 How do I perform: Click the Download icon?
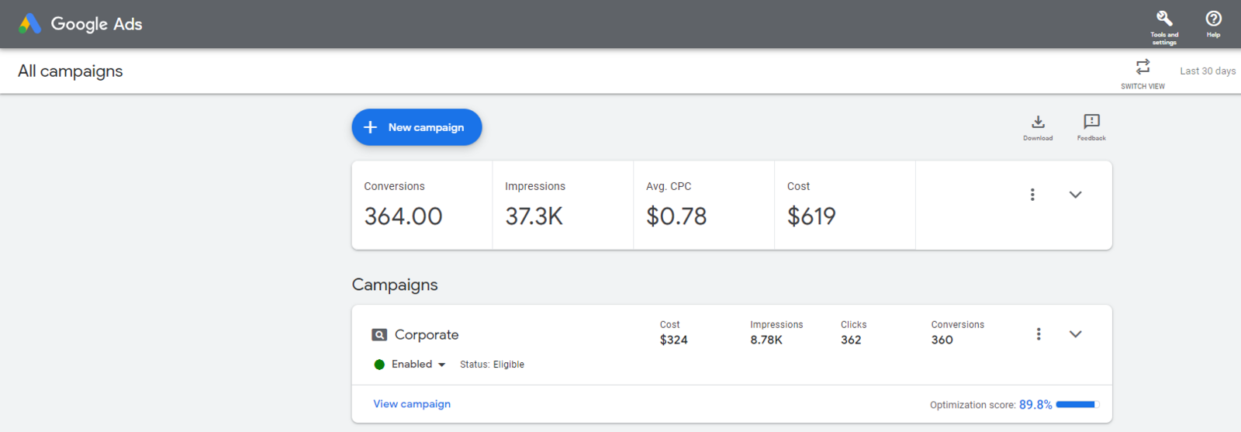pos(1038,122)
